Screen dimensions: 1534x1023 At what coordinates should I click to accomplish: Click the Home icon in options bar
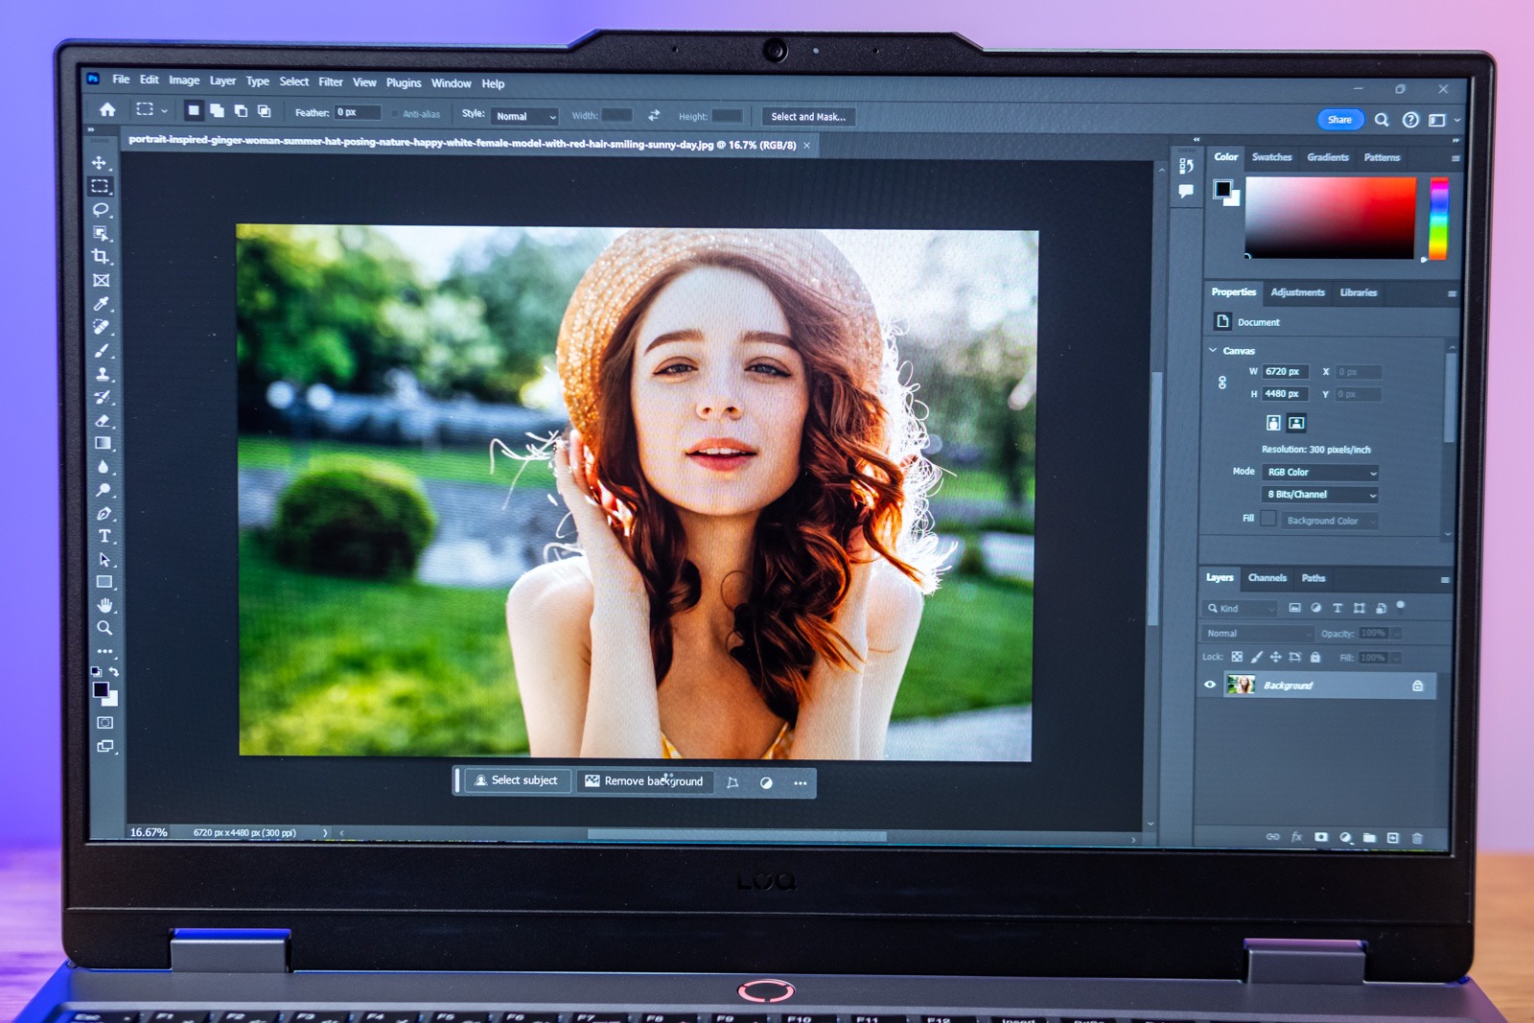(x=107, y=110)
